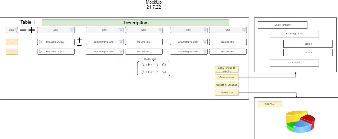The image size is (338, 139).
Task: Click the arrow icon inside Scriptable Object 1
Action: pyautogui.click(x=41, y=42)
